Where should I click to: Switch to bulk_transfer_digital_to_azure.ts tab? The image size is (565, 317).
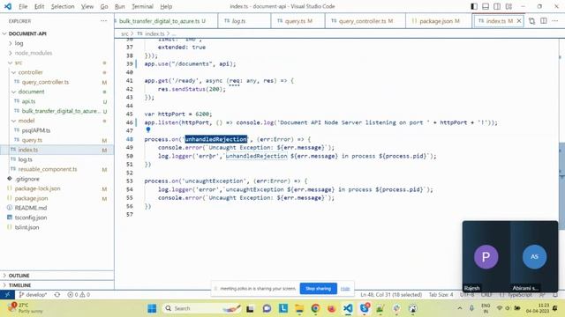[x=166, y=21]
